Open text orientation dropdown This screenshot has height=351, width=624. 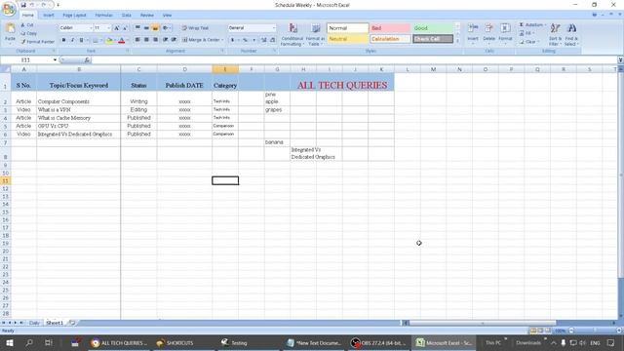coord(167,28)
